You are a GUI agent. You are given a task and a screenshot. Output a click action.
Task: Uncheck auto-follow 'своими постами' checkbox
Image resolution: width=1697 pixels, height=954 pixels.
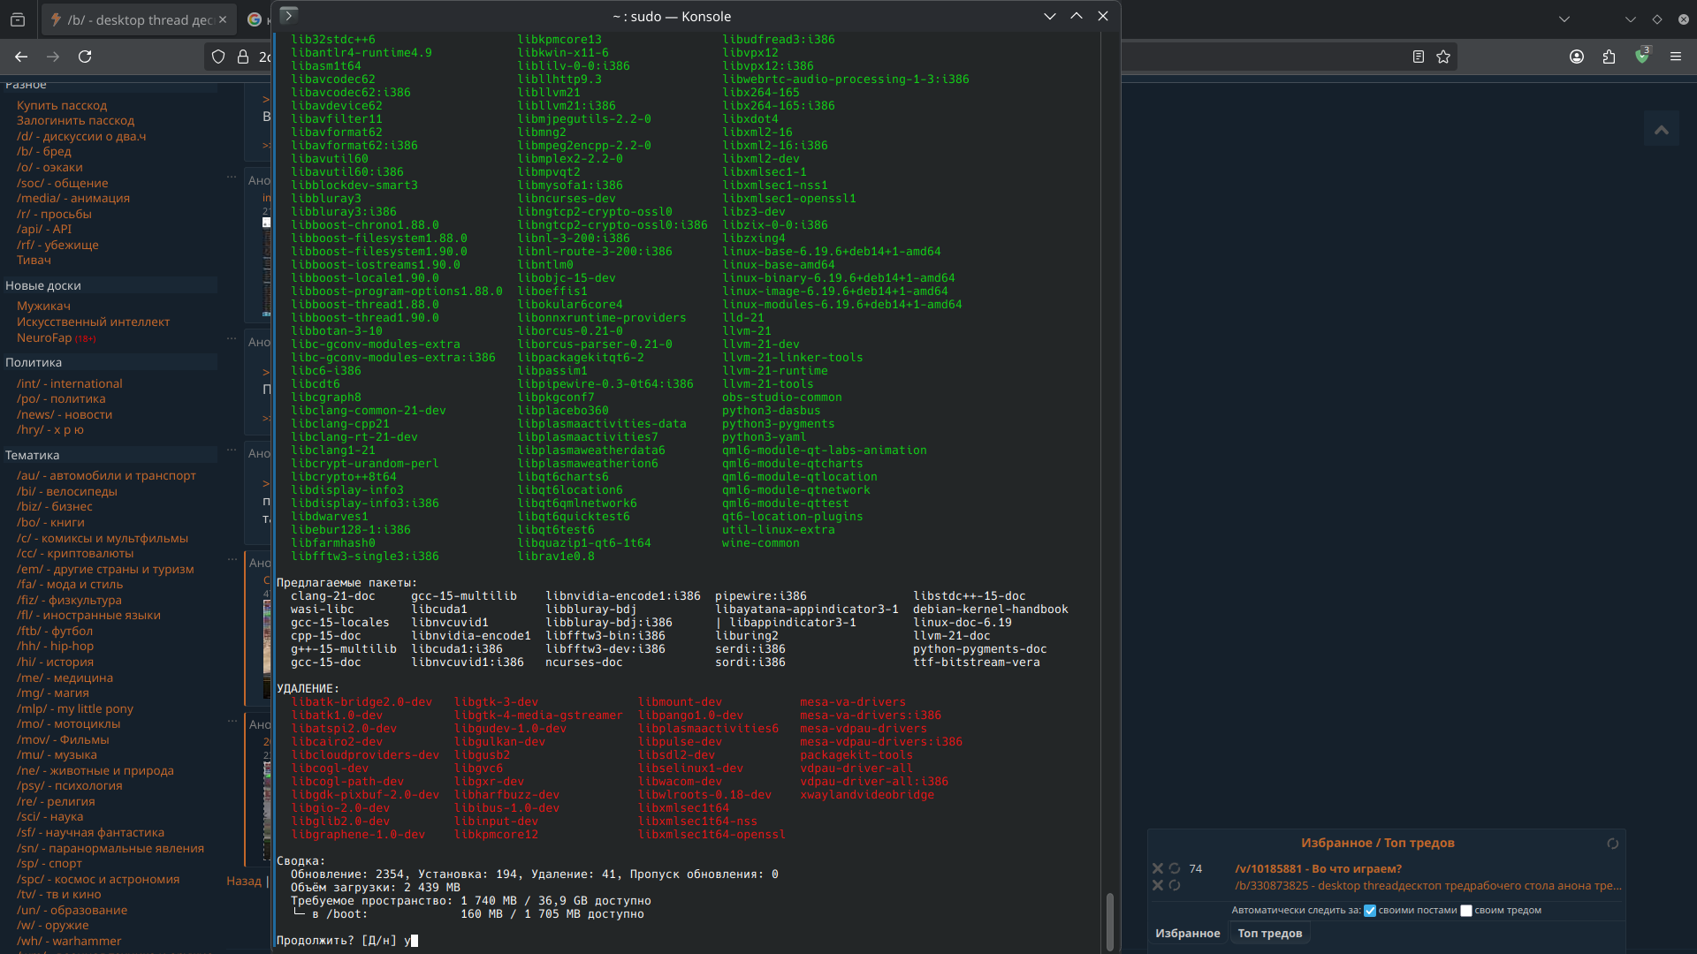1370,911
